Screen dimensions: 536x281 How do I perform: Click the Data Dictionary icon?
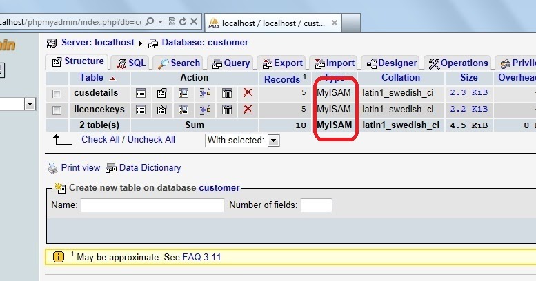pyautogui.click(x=111, y=168)
